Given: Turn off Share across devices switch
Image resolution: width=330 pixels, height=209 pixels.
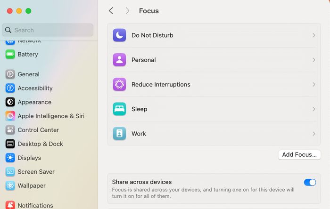Looking at the screenshot, I should 310,182.
